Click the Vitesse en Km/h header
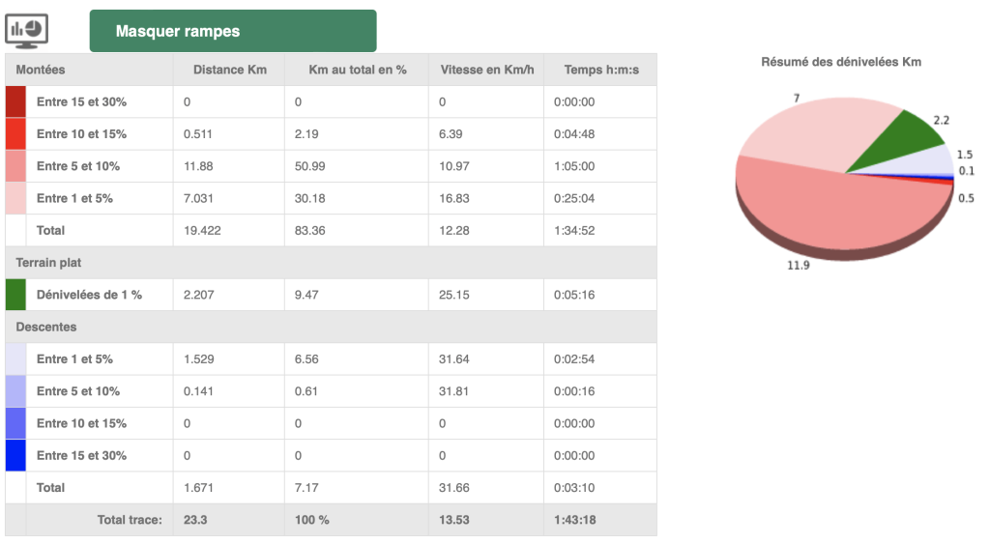Screen dimensions: 990x544 tap(485, 70)
